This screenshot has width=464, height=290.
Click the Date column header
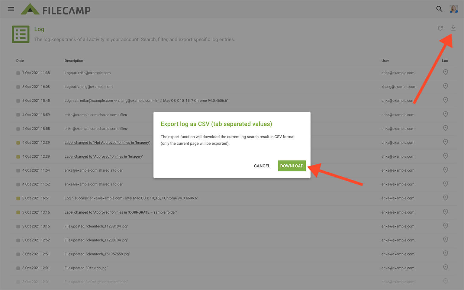[x=20, y=61]
